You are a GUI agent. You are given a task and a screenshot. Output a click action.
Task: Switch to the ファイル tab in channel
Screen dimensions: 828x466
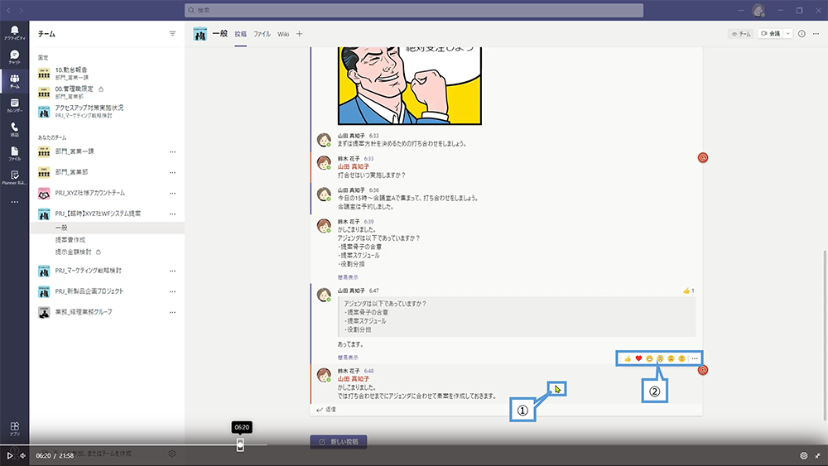pos(262,34)
